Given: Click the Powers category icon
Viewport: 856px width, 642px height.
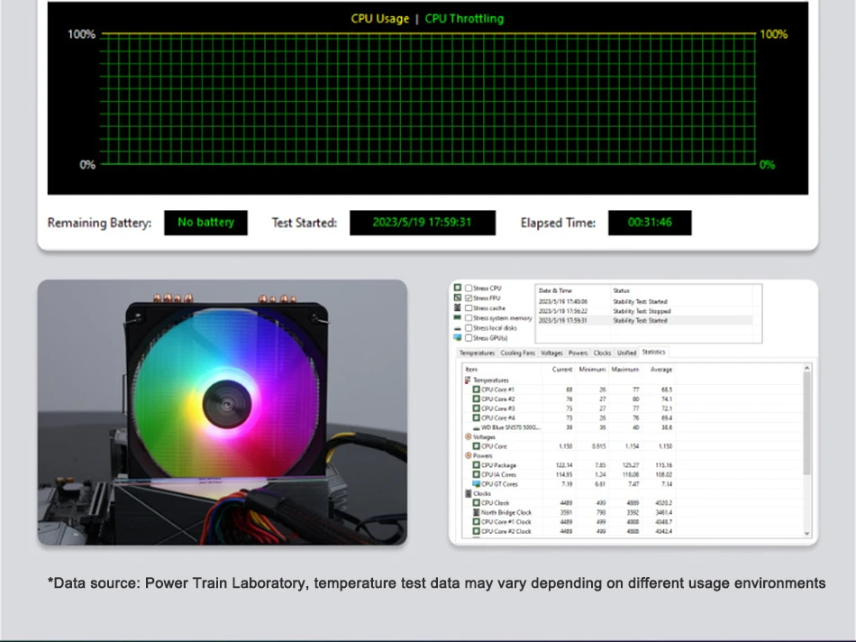Looking at the screenshot, I should click(468, 455).
